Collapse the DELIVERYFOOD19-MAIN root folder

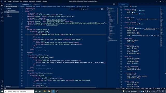click(11, 6)
